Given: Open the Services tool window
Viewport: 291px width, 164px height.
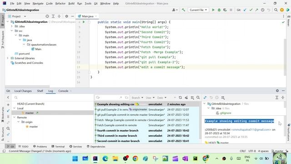Looking at the screenshot, I should coord(75,147).
